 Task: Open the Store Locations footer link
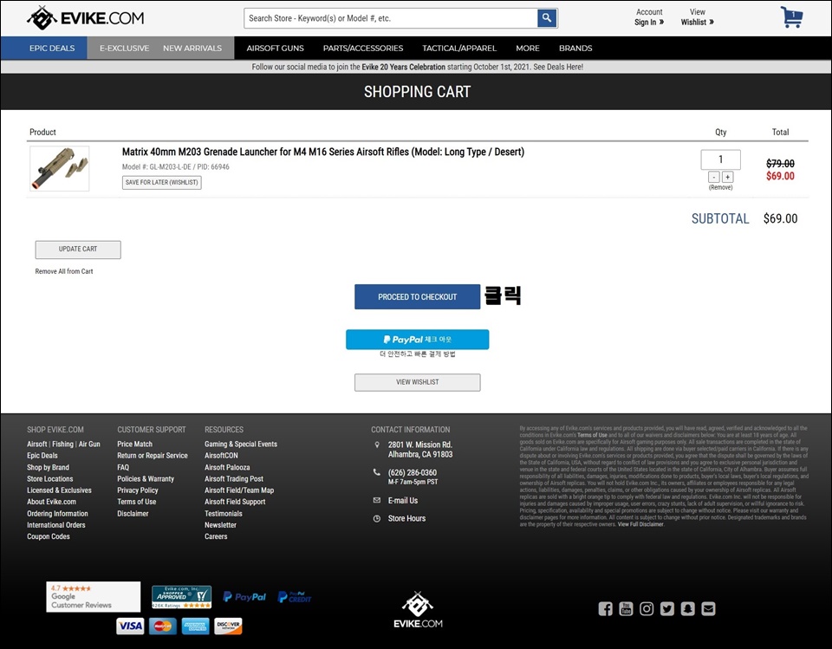[x=50, y=478]
